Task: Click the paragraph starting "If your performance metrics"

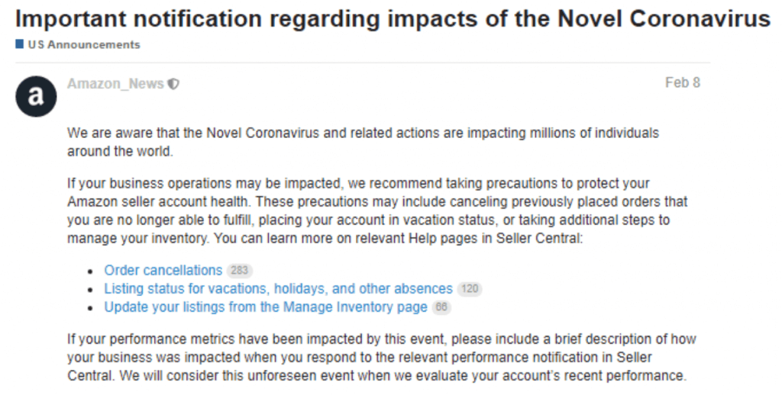Action: [382, 357]
